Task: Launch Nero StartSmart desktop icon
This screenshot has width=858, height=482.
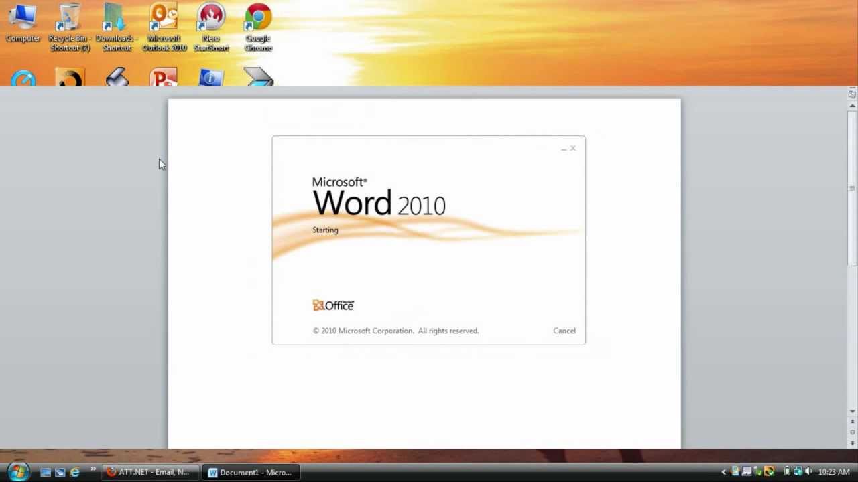Action: coord(211,27)
